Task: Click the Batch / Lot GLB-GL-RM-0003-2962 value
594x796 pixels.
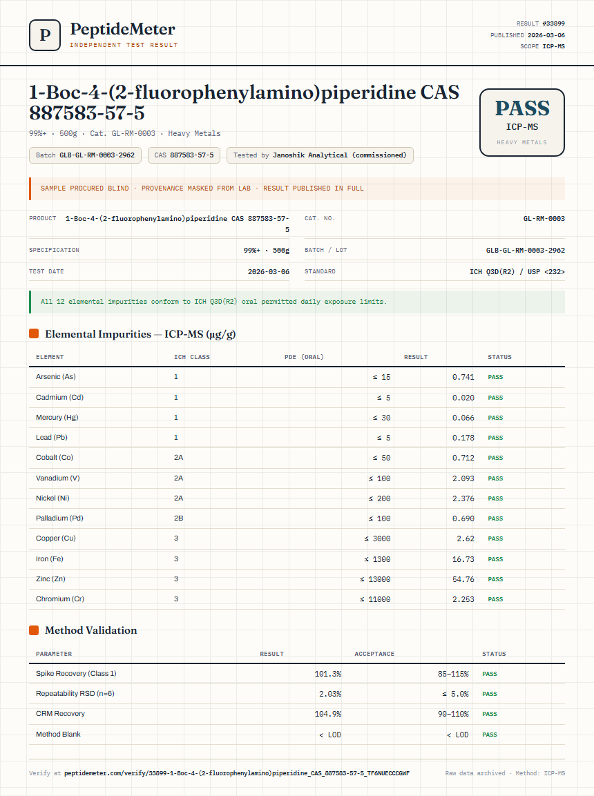Action: [x=526, y=251]
